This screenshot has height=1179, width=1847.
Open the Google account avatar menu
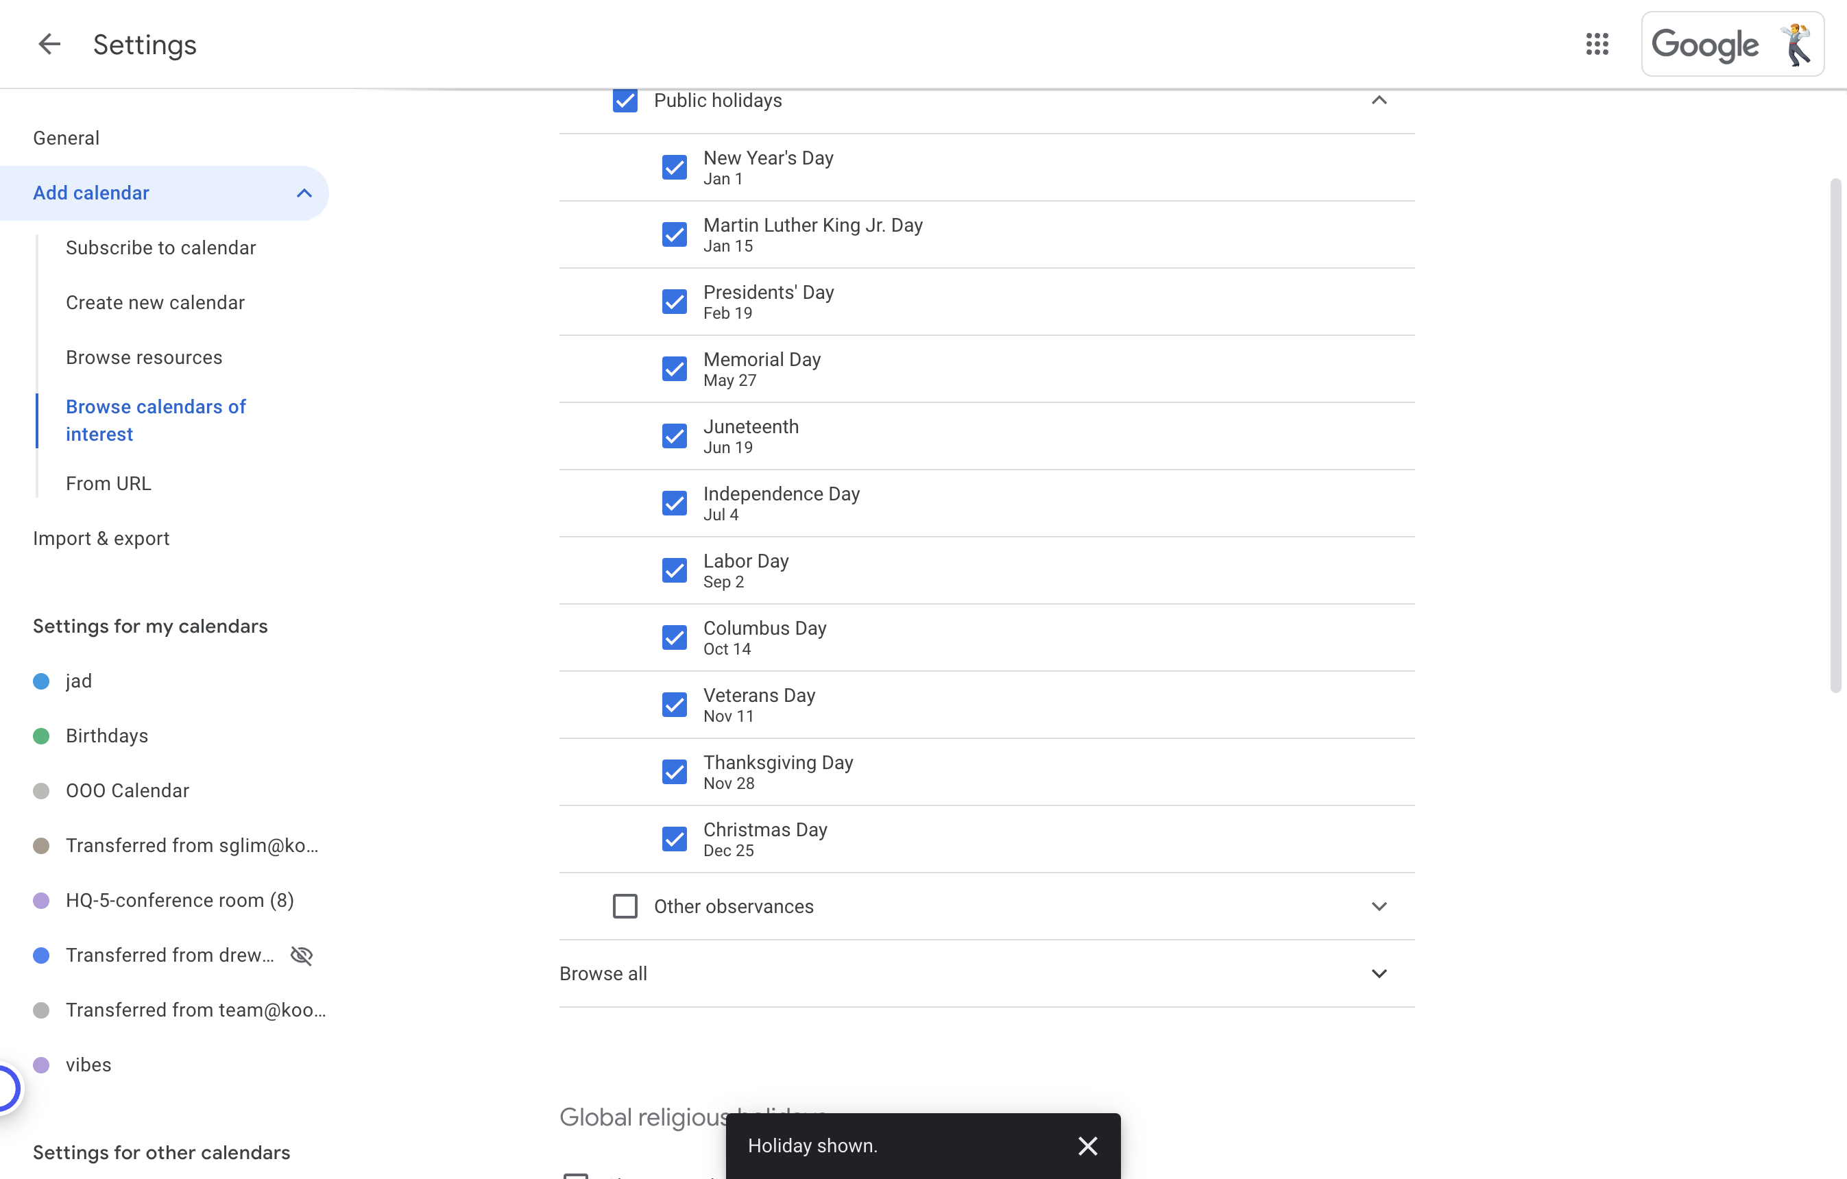pos(1796,45)
